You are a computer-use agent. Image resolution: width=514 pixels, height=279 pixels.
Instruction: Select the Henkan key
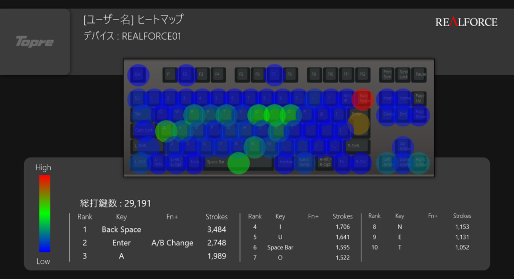click(x=285, y=162)
